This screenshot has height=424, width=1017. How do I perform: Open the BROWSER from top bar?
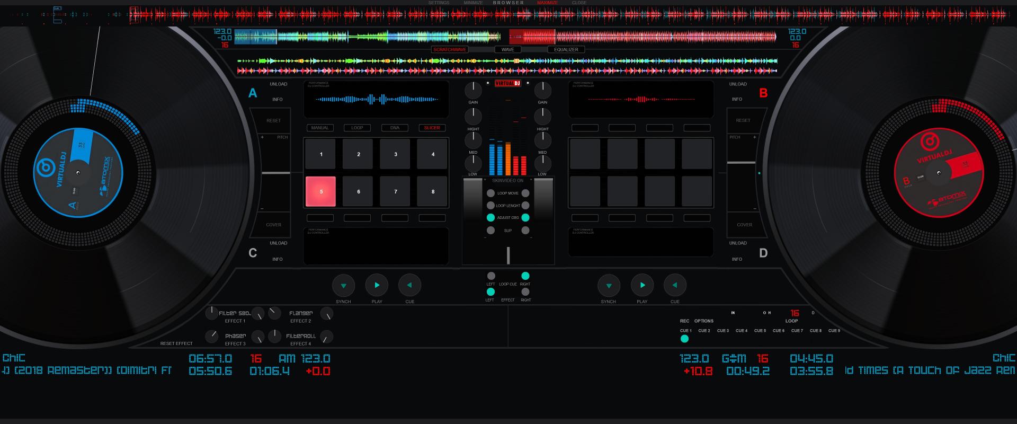pos(508,3)
